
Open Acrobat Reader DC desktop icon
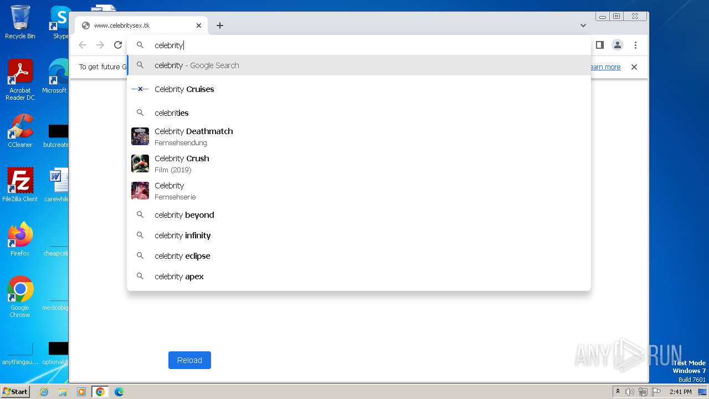point(20,80)
